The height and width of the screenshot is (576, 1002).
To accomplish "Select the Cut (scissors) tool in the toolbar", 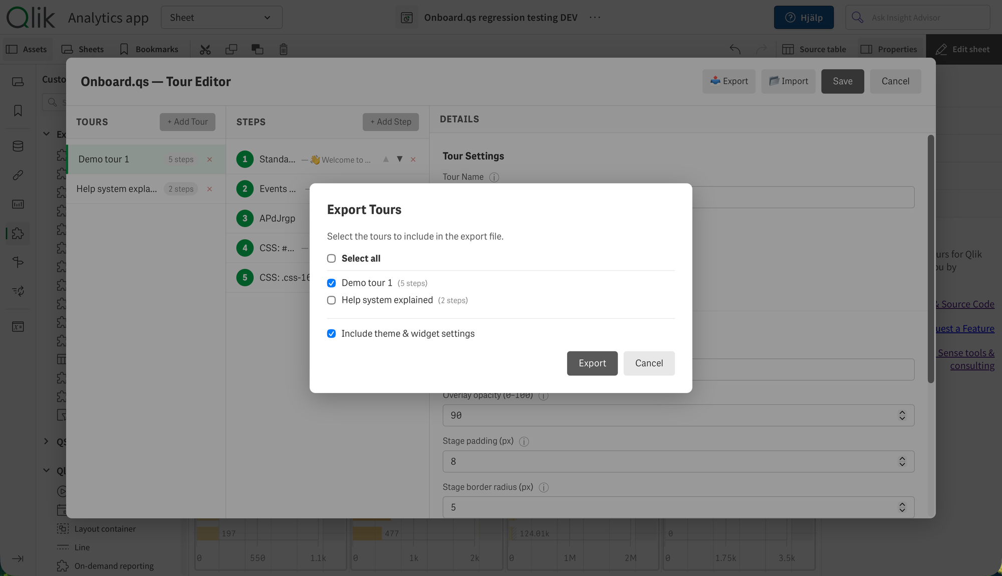I will coord(205,49).
